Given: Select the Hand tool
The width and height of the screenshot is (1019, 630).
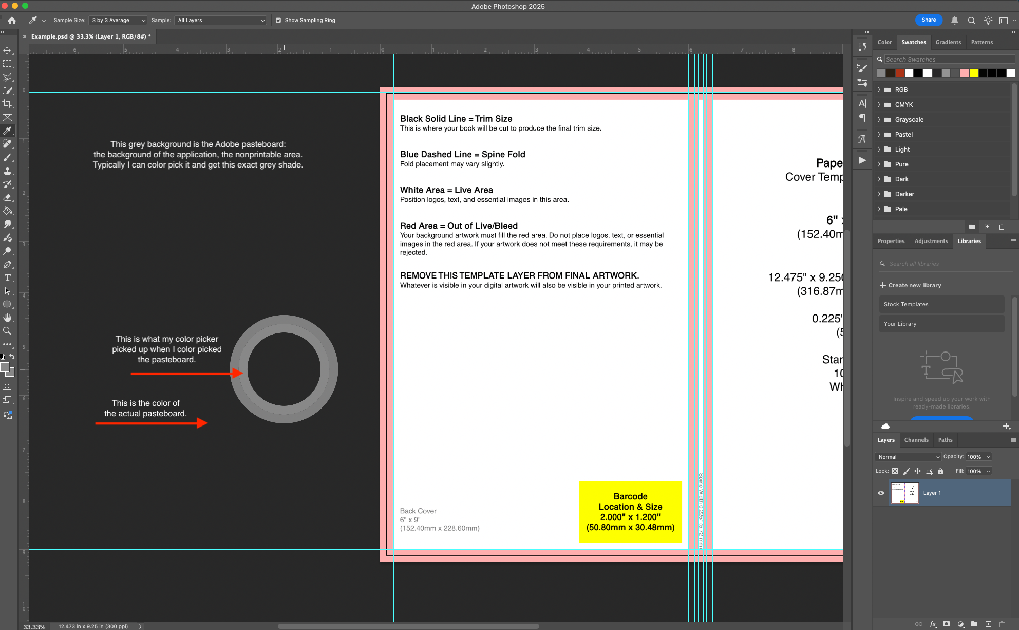Looking at the screenshot, I should click(x=8, y=317).
